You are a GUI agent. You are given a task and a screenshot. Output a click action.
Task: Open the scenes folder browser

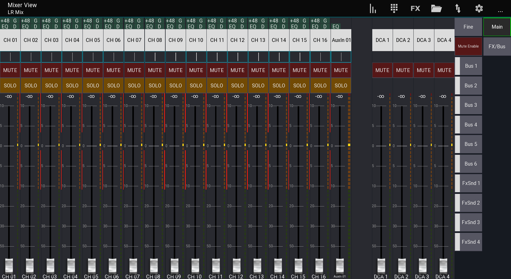(x=436, y=8)
